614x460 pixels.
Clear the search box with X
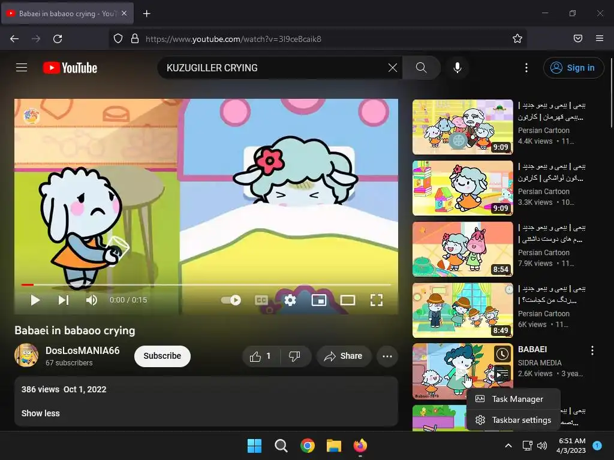[x=393, y=68]
